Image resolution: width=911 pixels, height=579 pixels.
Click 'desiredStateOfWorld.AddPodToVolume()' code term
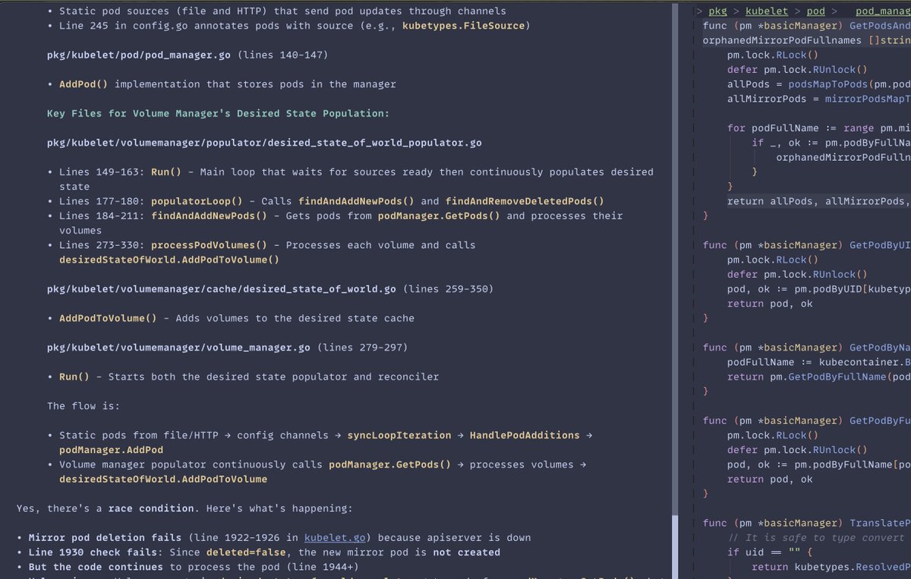click(169, 260)
